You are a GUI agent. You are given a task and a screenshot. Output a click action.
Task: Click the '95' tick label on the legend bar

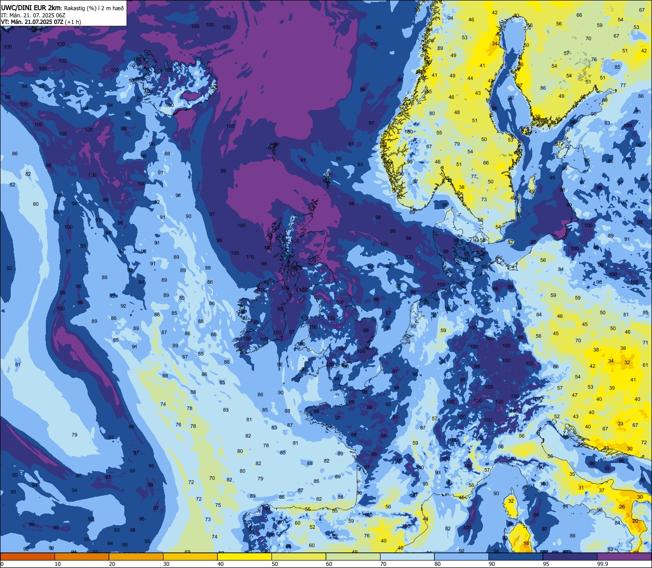point(546,564)
